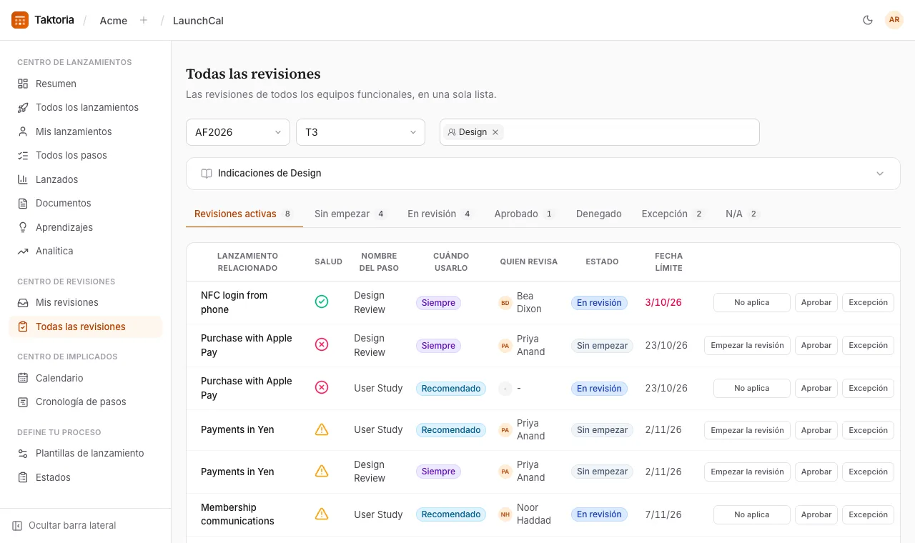
Task: Open Cronología de pasos
Action: pos(86,402)
